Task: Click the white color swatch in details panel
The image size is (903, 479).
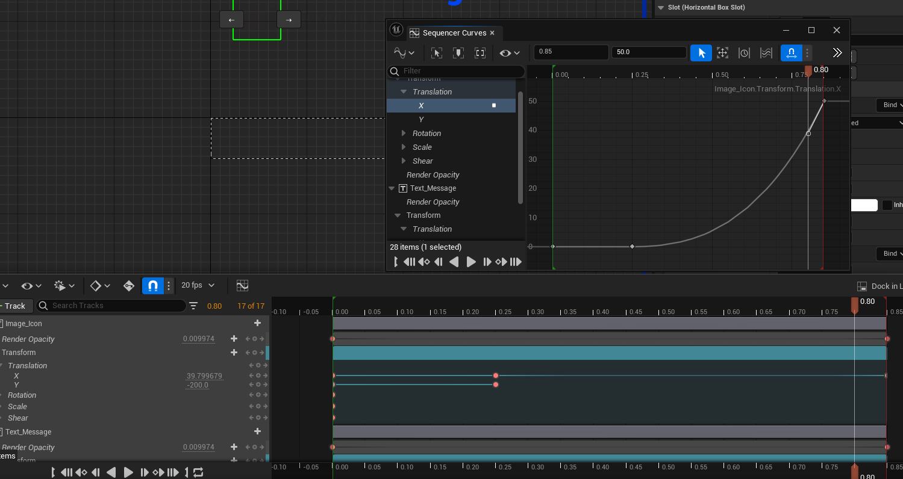Action: (864, 205)
